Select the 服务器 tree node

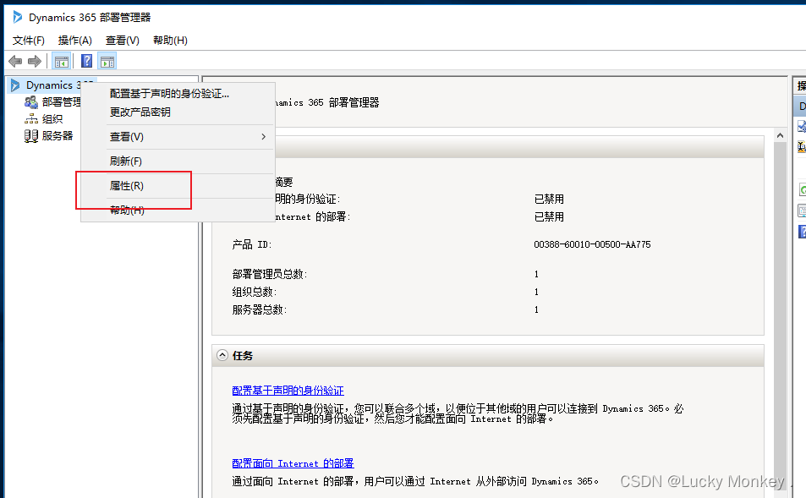point(57,135)
